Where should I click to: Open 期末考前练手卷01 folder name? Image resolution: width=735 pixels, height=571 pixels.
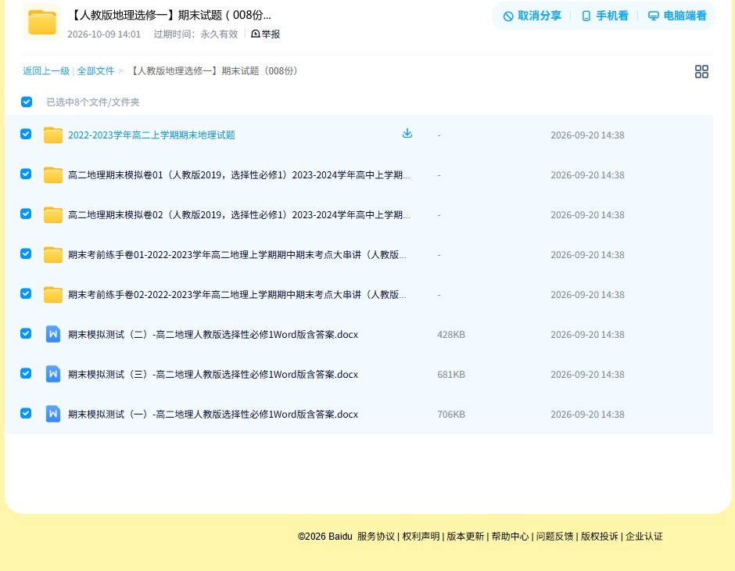click(x=237, y=254)
